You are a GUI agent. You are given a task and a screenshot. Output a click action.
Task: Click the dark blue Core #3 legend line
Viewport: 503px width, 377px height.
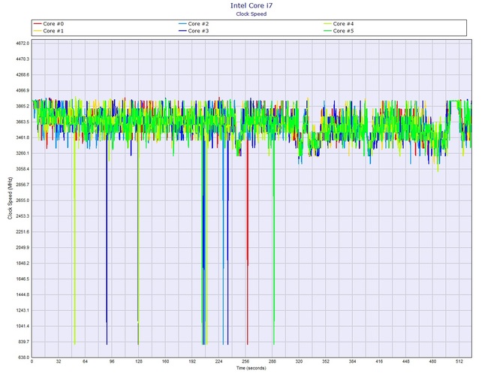tap(182, 31)
